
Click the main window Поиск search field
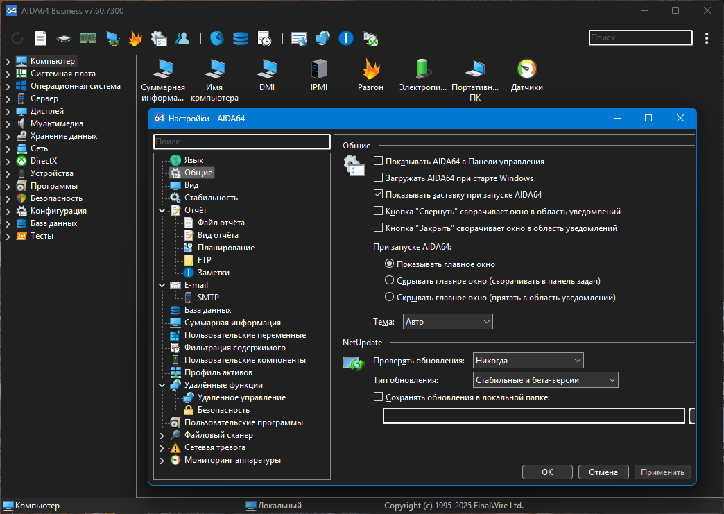[640, 37]
